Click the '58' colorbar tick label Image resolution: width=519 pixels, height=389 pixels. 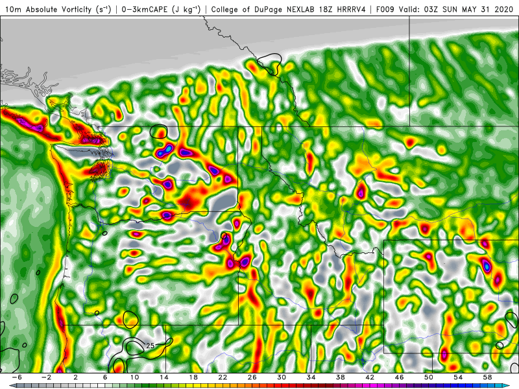(x=488, y=377)
